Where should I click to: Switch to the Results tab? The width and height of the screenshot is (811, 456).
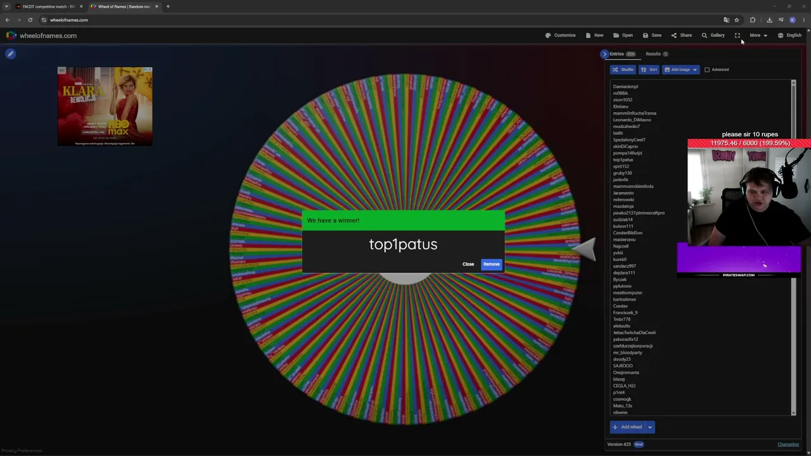click(x=657, y=54)
